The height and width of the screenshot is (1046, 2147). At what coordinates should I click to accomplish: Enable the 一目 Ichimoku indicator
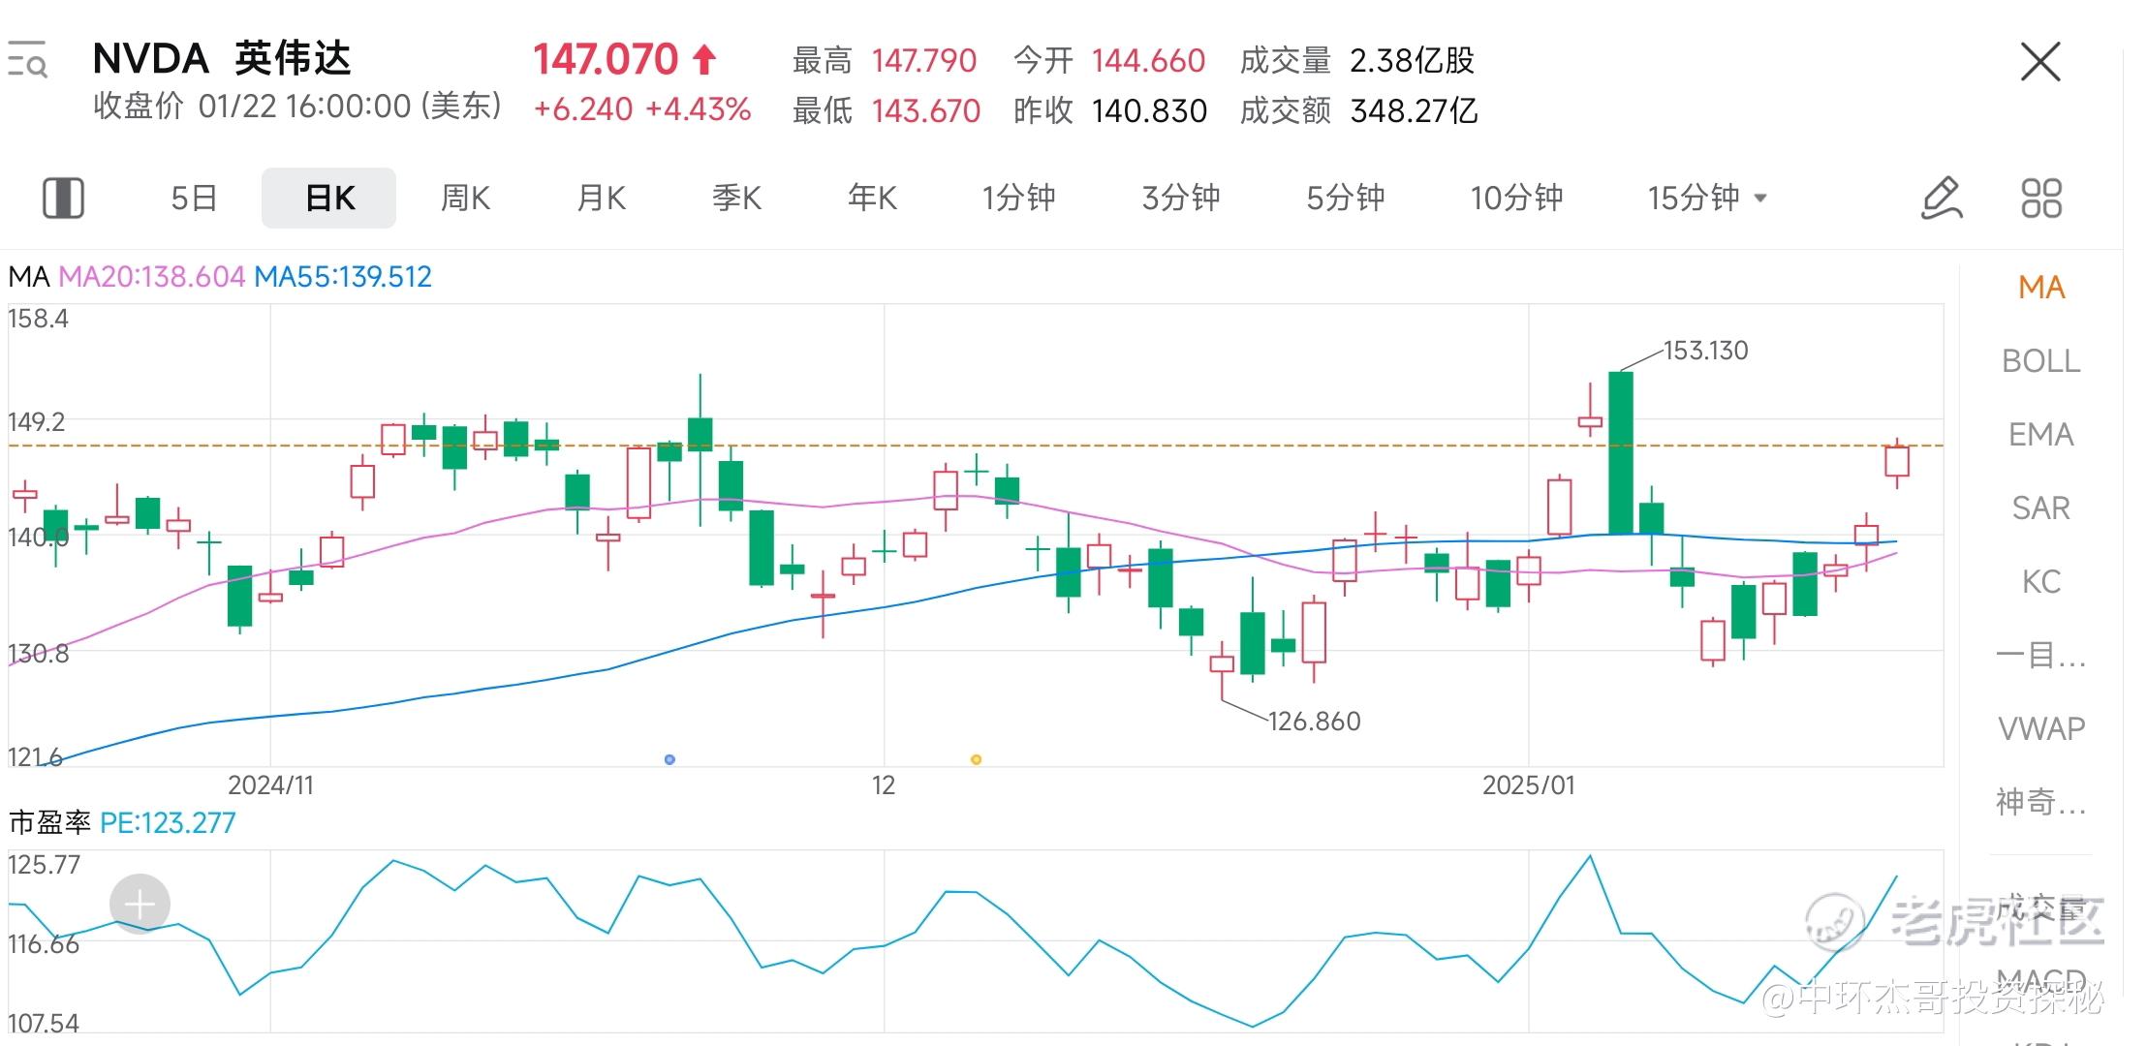[x=2041, y=656]
